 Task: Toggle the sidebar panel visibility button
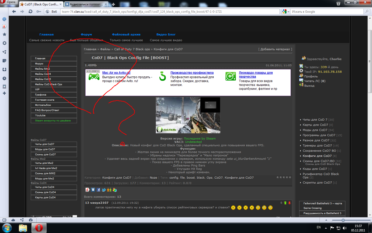4,220
